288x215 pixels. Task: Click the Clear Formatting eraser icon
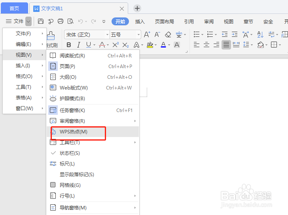pos(168,34)
